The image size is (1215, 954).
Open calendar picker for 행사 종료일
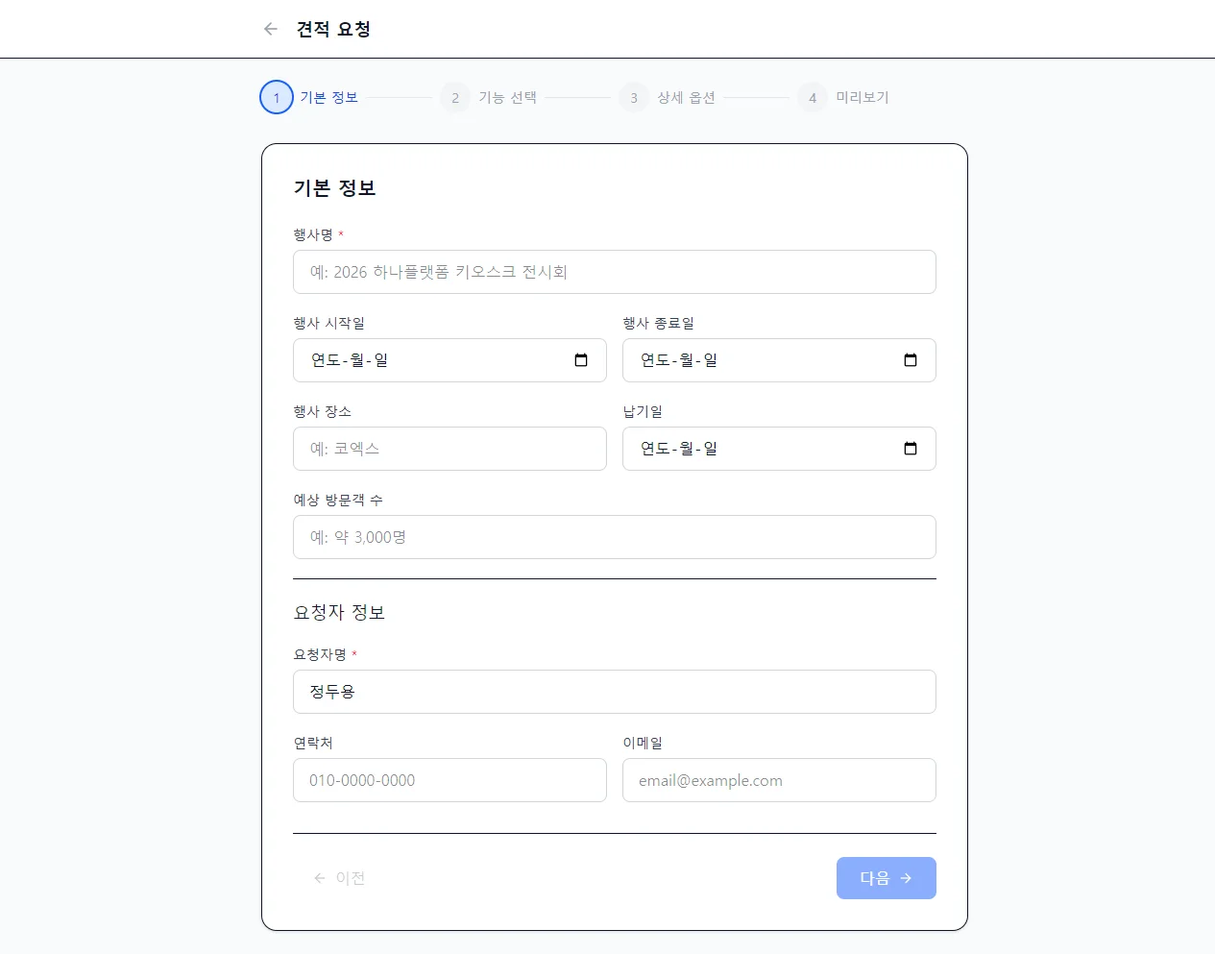(x=911, y=360)
